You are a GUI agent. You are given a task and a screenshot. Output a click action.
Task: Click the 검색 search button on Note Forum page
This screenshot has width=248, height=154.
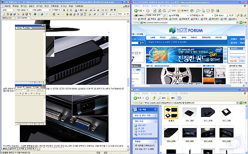(141, 43)
